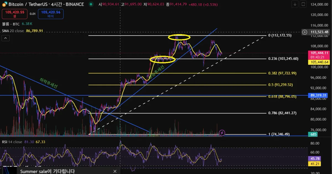Viewport: 332px width, 174px height.
Task: Click the blue buy button 105,420.56
Action: 51,14
